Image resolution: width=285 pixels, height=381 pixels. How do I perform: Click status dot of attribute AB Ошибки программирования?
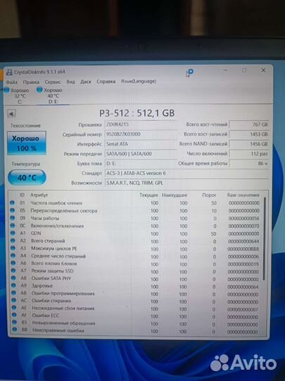pos(14,293)
